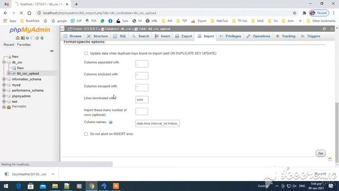
Task: Show Favorites tables list
Action: [24, 45]
